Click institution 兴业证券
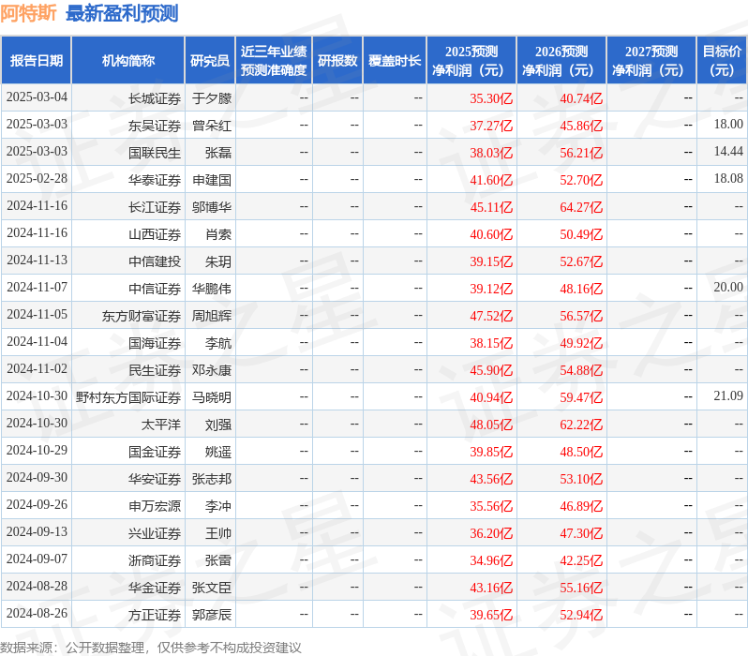The width and height of the screenshot is (748, 656). click(x=155, y=534)
